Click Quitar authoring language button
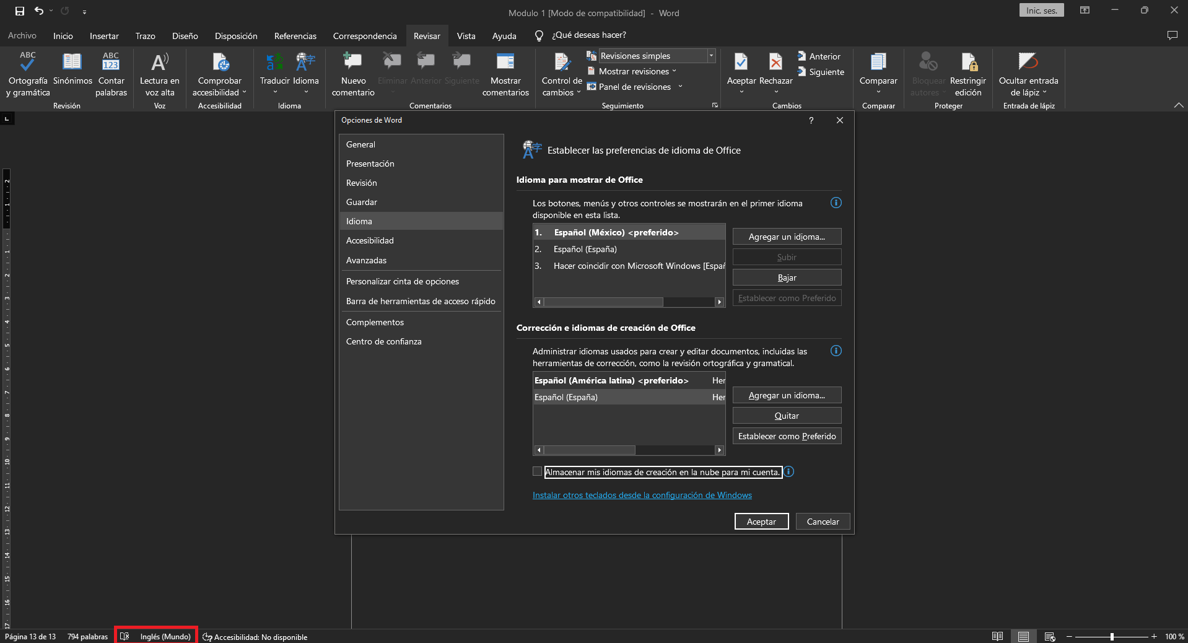The height and width of the screenshot is (643, 1188). coord(787,416)
